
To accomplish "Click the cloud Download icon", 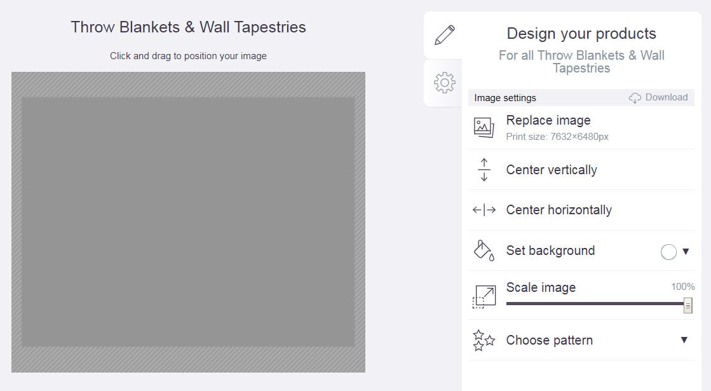I will click(x=635, y=97).
